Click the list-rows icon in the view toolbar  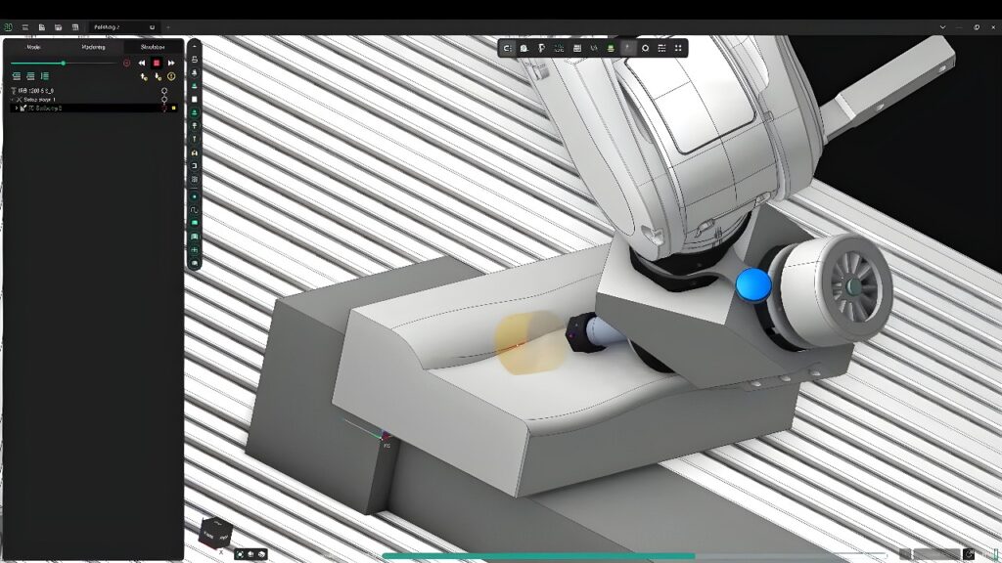tap(661, 48)
